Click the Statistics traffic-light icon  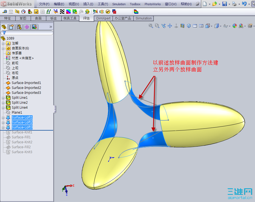[30, 12]
